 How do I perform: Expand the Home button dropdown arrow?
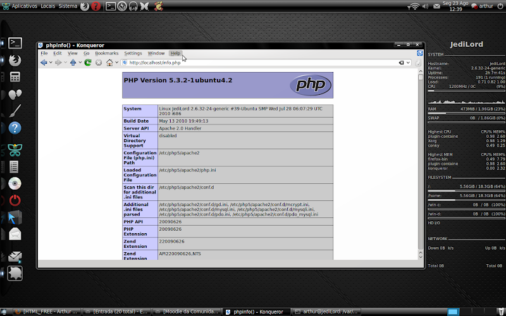pyautogui.click(x=116, y=63)
